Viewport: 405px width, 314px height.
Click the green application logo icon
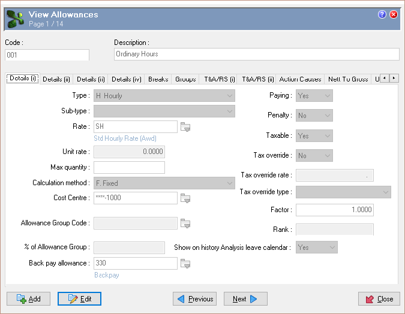click(x=15, y=19)
